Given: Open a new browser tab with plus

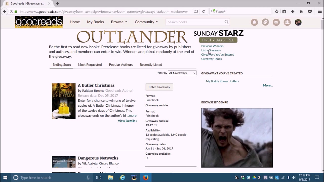Looking at the screenshot, I should pos(57,4).
